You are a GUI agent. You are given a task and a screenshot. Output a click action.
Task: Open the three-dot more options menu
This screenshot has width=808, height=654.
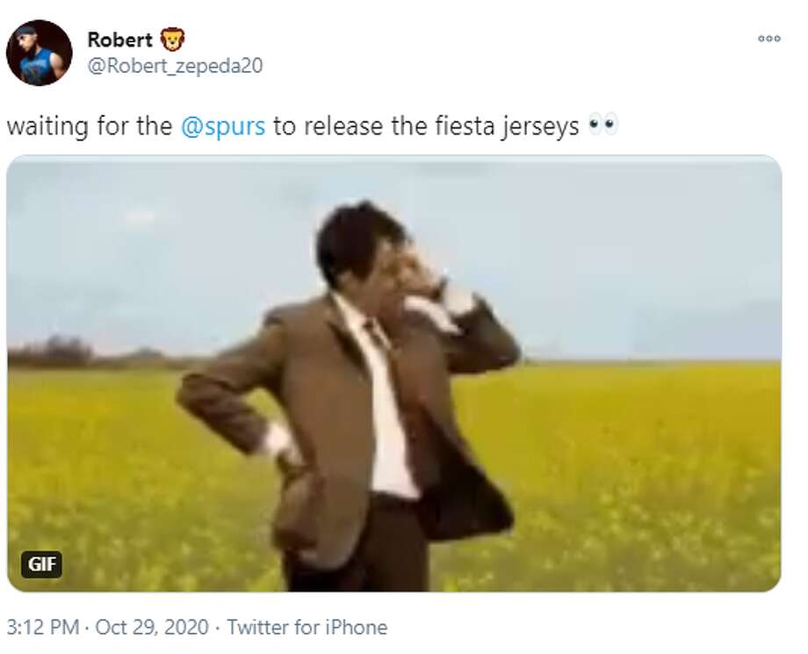click(768, 38)
